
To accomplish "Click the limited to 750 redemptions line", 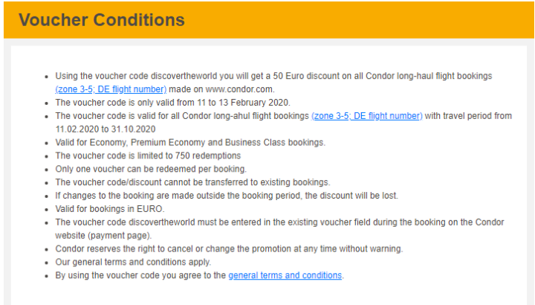I will tap(148, 155).
